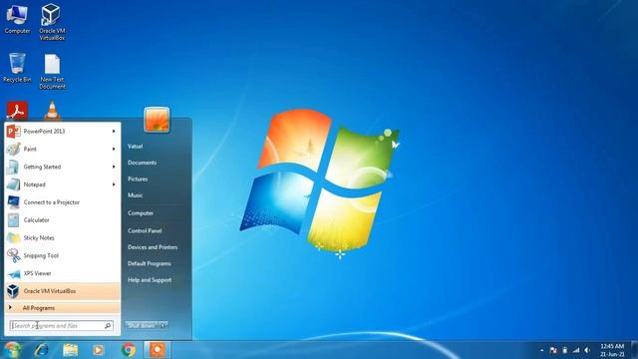Image resolution: width=638 pixels, height=359 pixels.
Task: Click the Windows Start orb
Action: [x=12, y=350]
